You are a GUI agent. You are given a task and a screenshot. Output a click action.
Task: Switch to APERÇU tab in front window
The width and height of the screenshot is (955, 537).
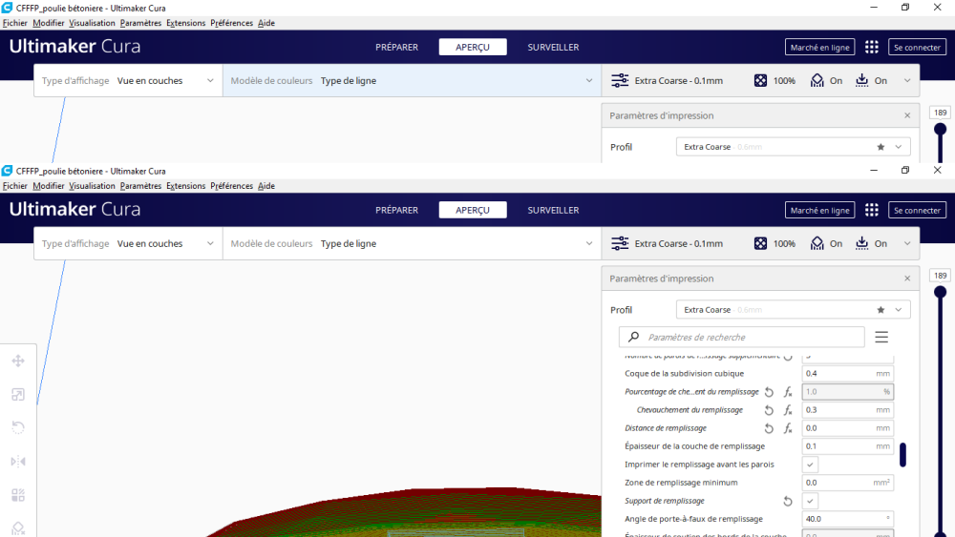coord(473,210)
